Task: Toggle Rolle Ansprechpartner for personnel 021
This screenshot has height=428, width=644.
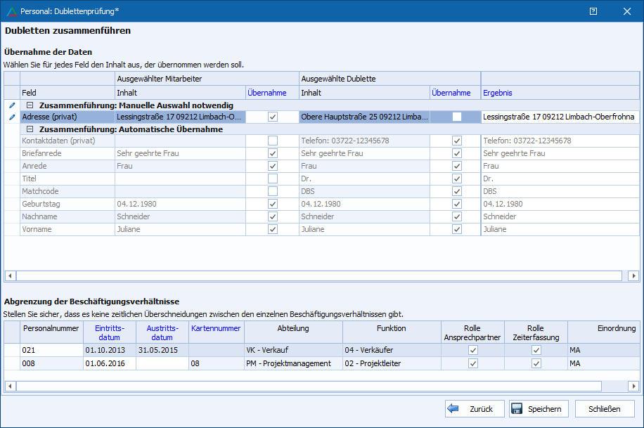Action: tap(473, 350)
